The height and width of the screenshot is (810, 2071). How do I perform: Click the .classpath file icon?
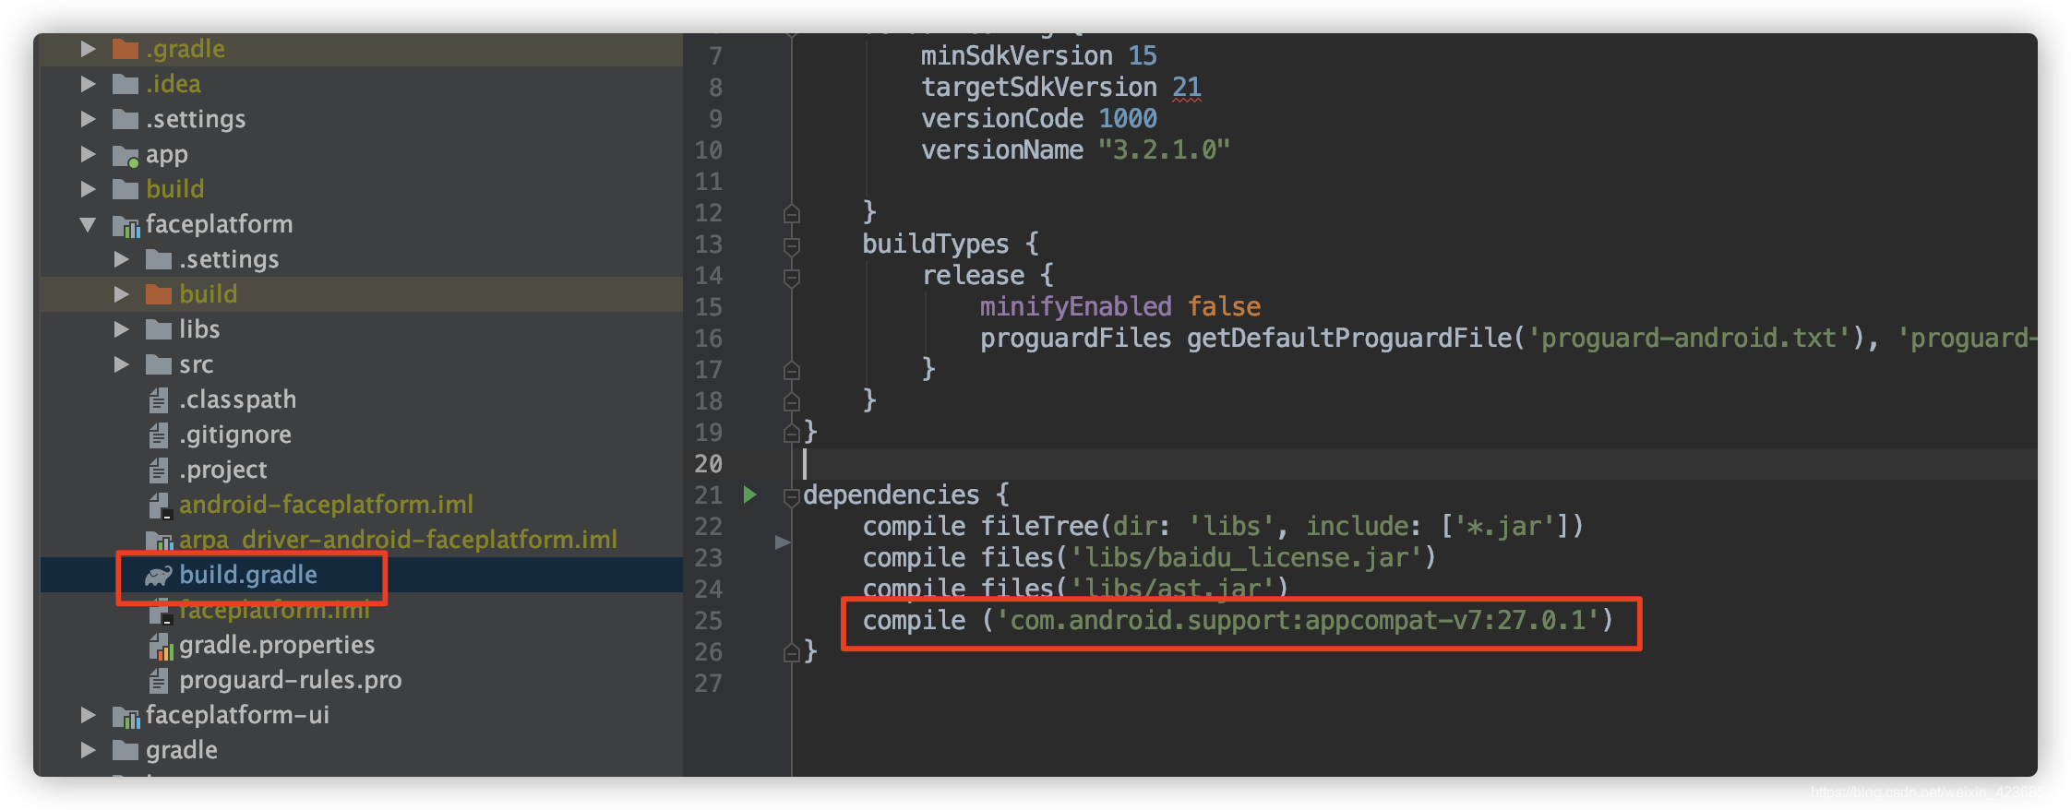pos(159,399)
